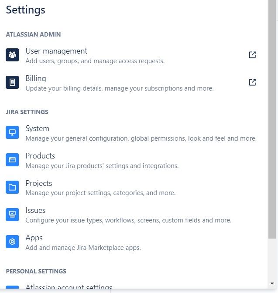
Task: Click the Apps hexagon icon
Action: point(12,242)
